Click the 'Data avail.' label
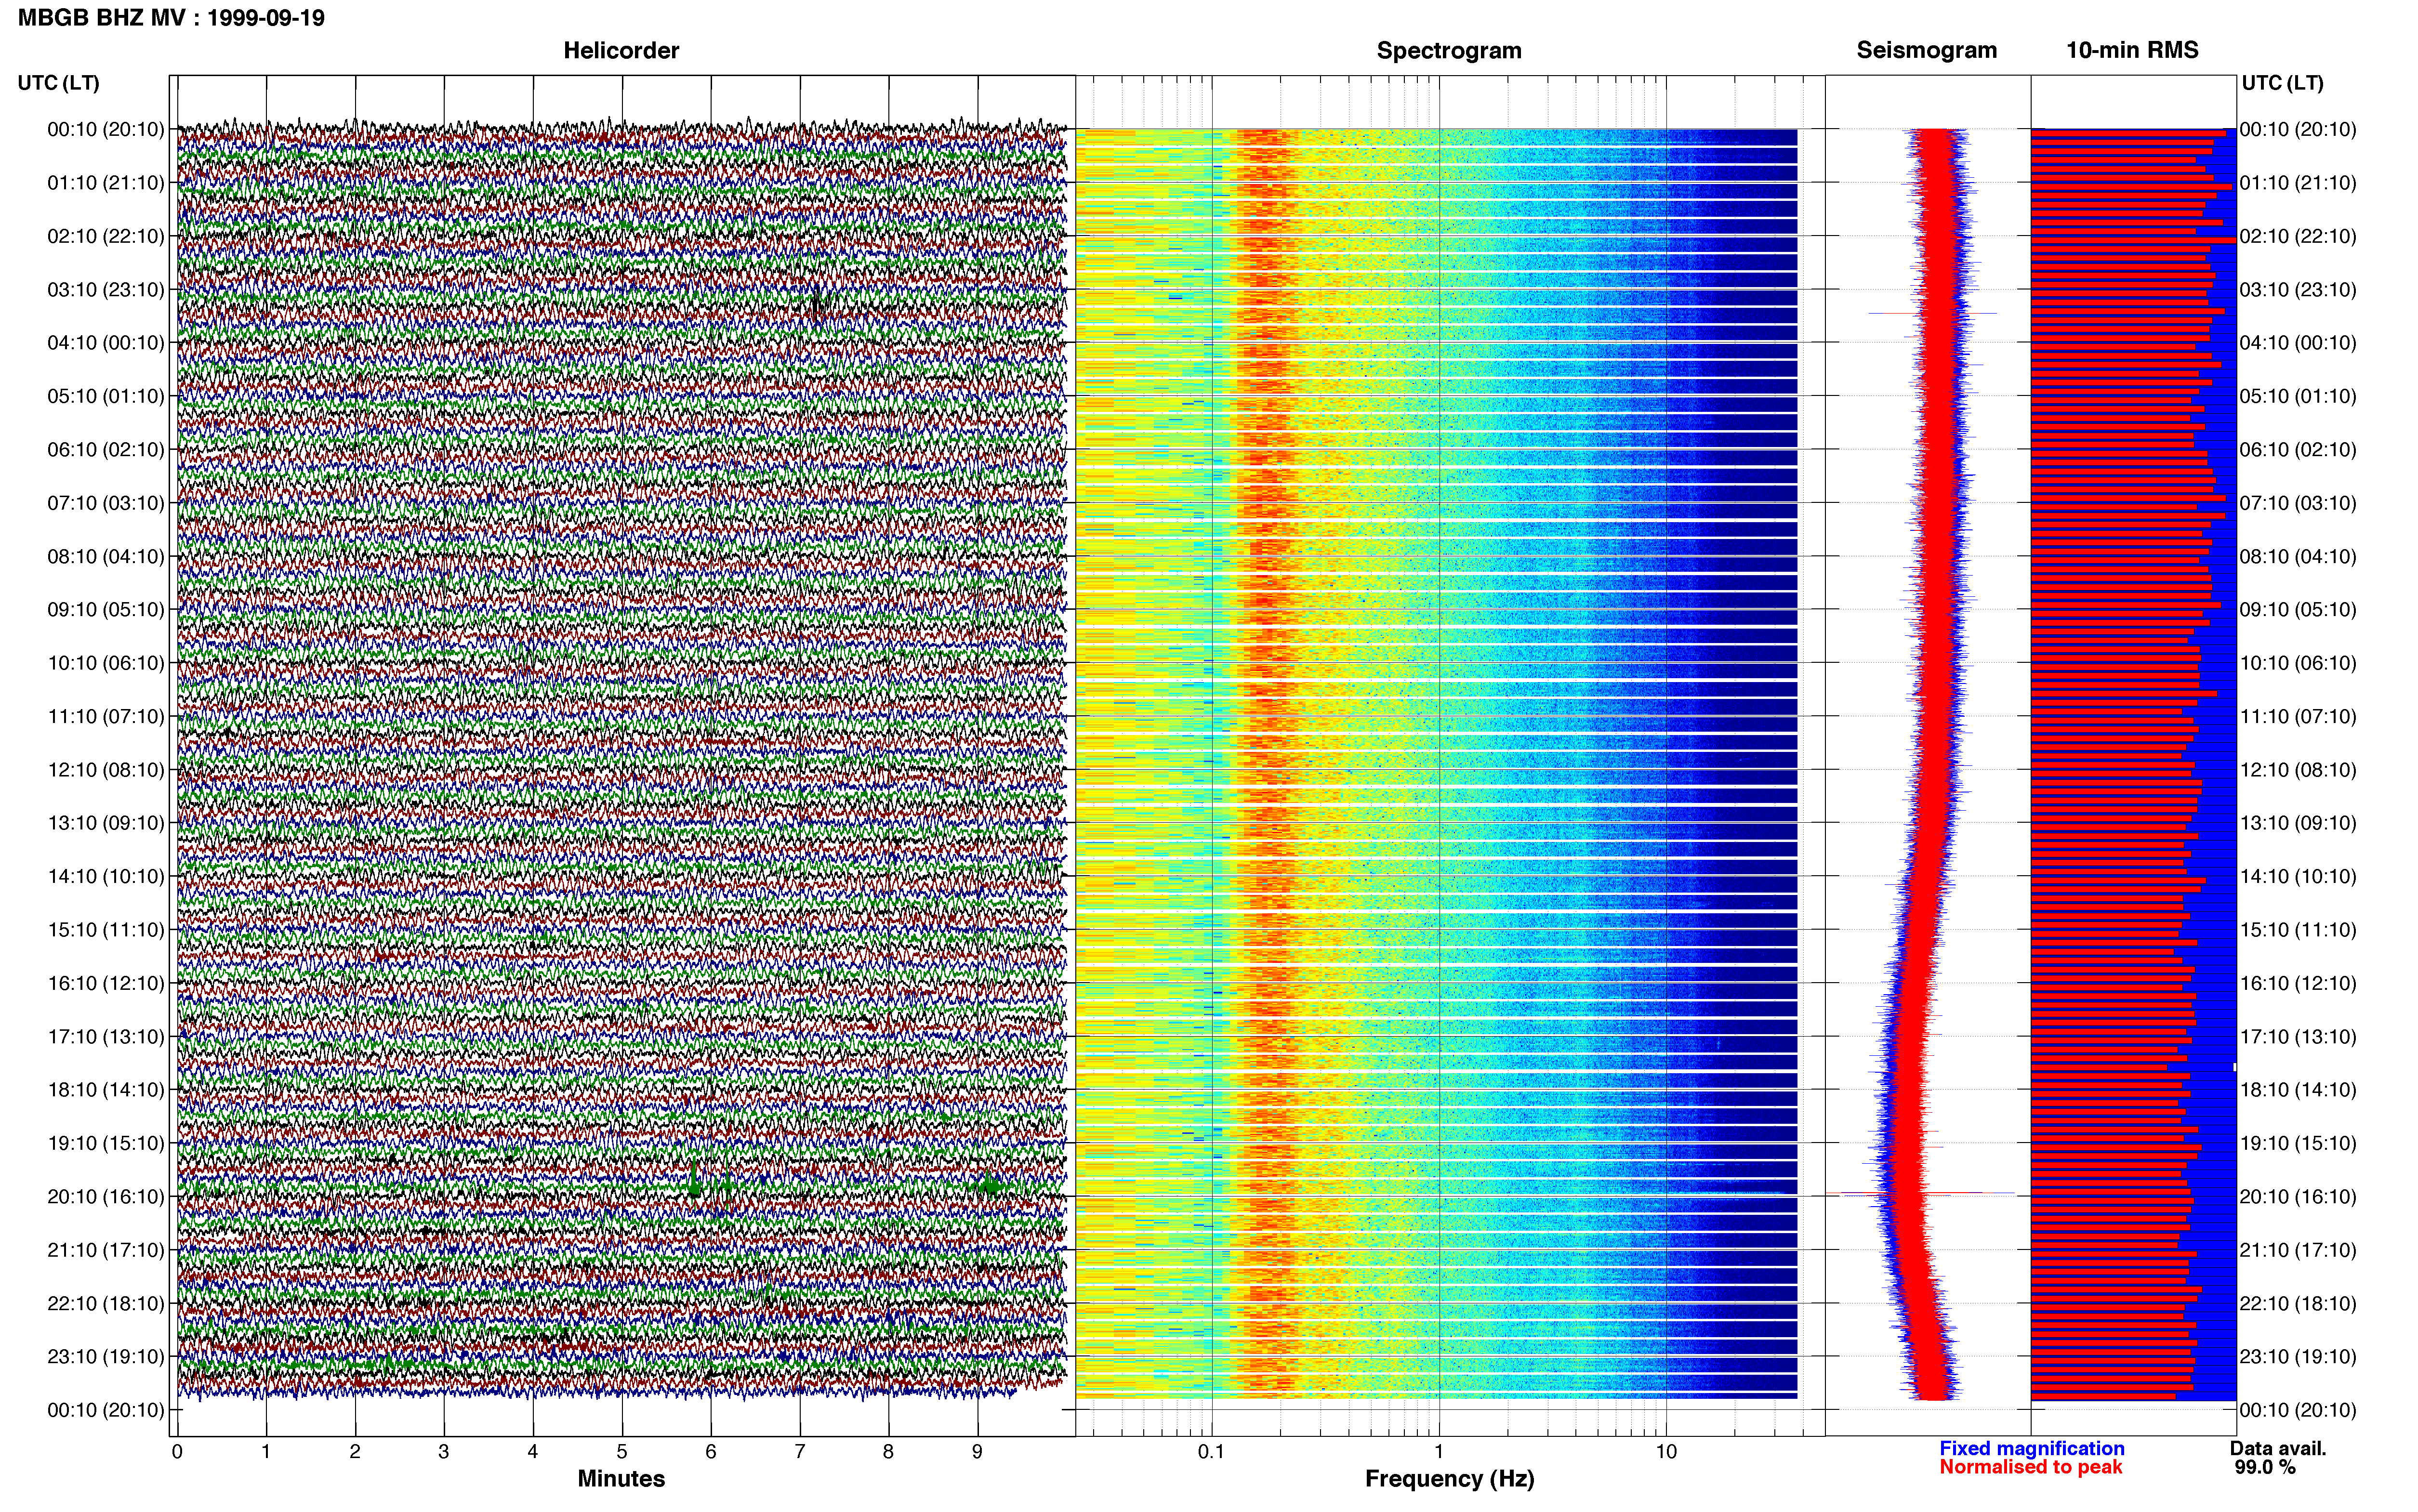 click(2278, 1448)
